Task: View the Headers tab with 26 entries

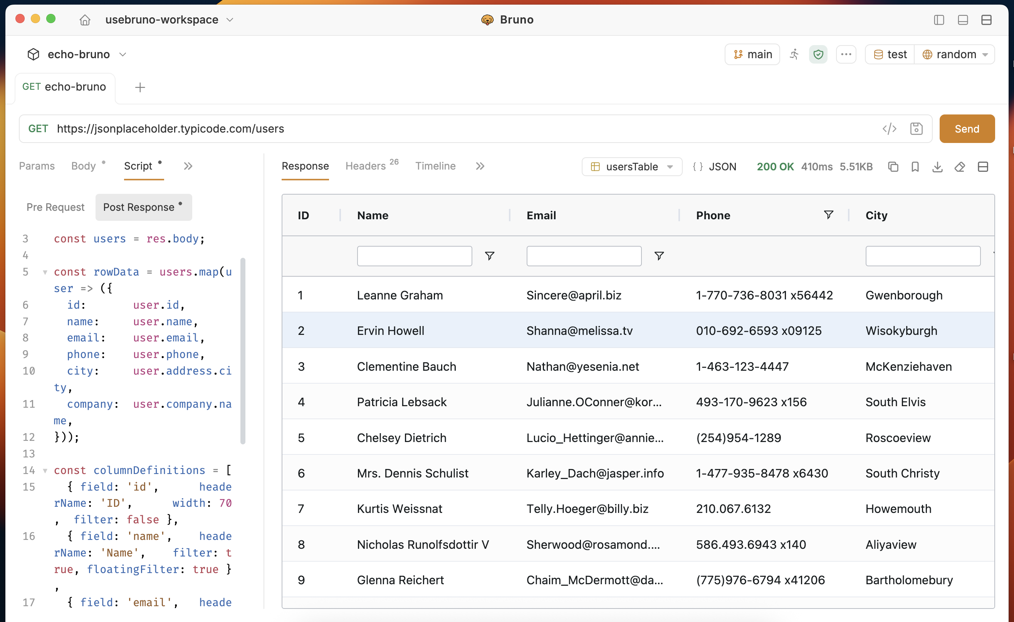Action: 372,166
